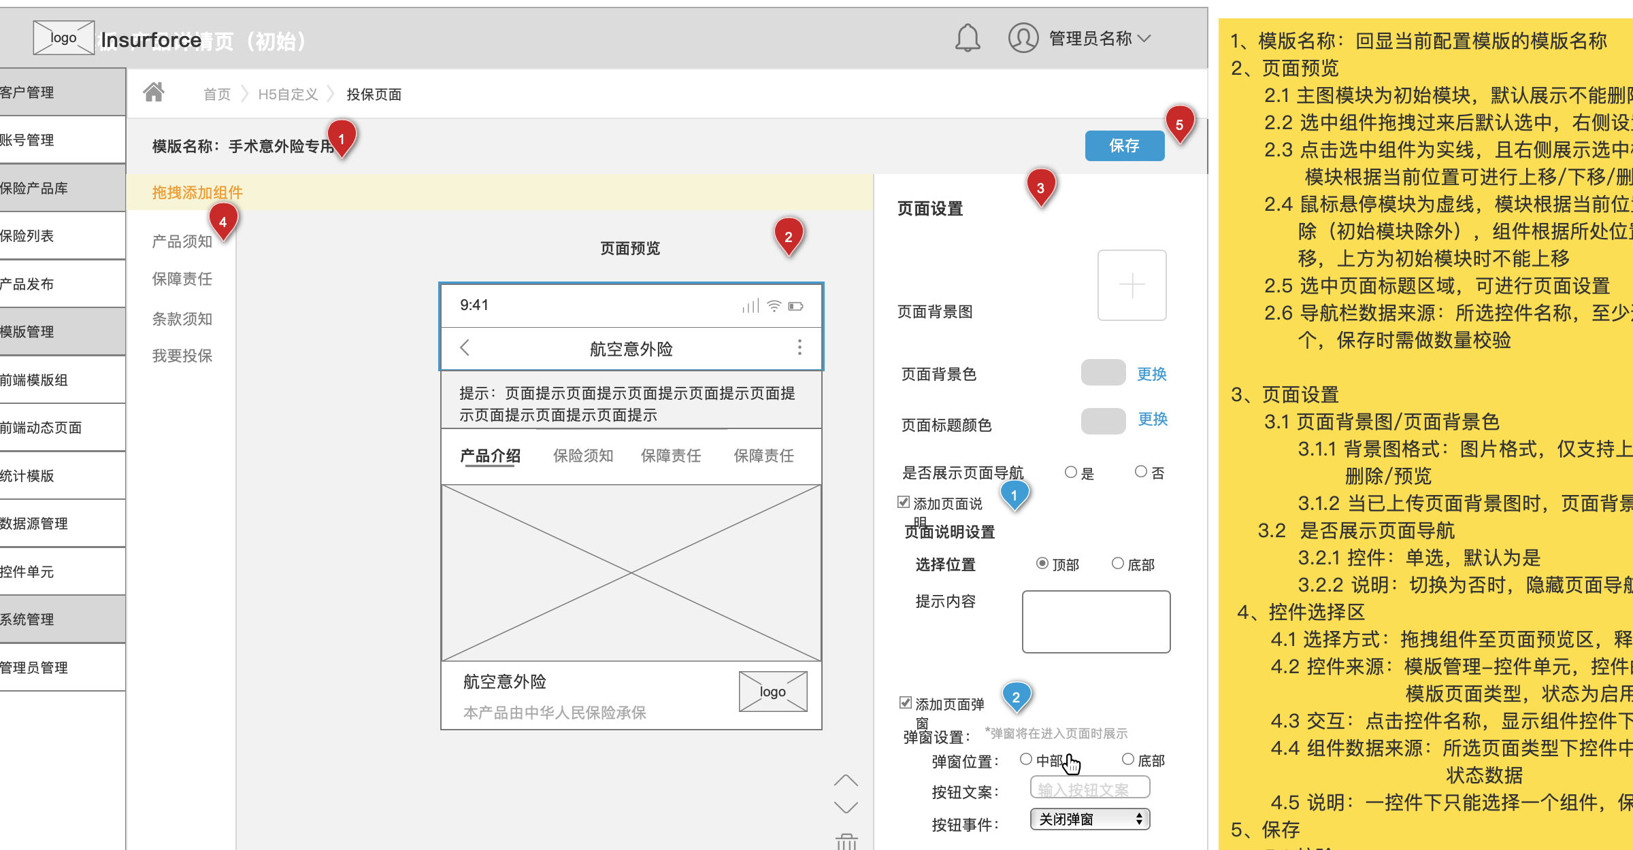
Task: Open 系统管理 in the sidebar
Action: 63,619
